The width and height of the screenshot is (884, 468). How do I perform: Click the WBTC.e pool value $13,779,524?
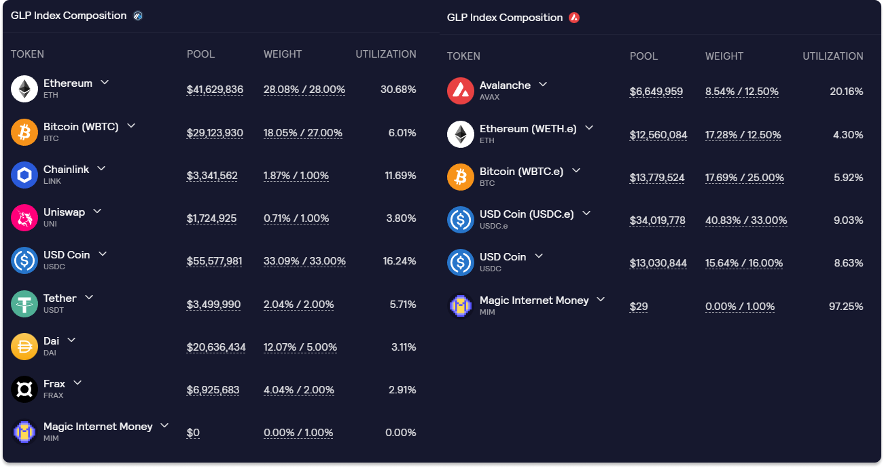pyautogui.click(x=657, y=178)
